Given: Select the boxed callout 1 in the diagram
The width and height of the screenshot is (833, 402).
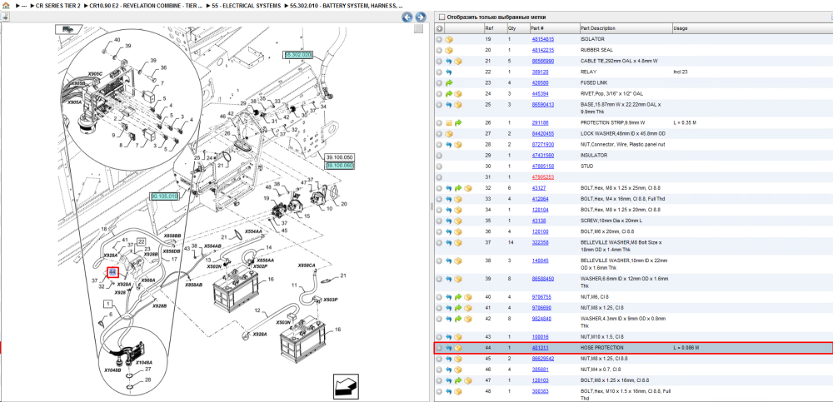Looking at the screenshot, I should point(109,305).
